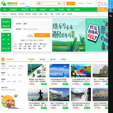Open 火车票 quick link under nav
113x113 pixels.
coord(57,14)
